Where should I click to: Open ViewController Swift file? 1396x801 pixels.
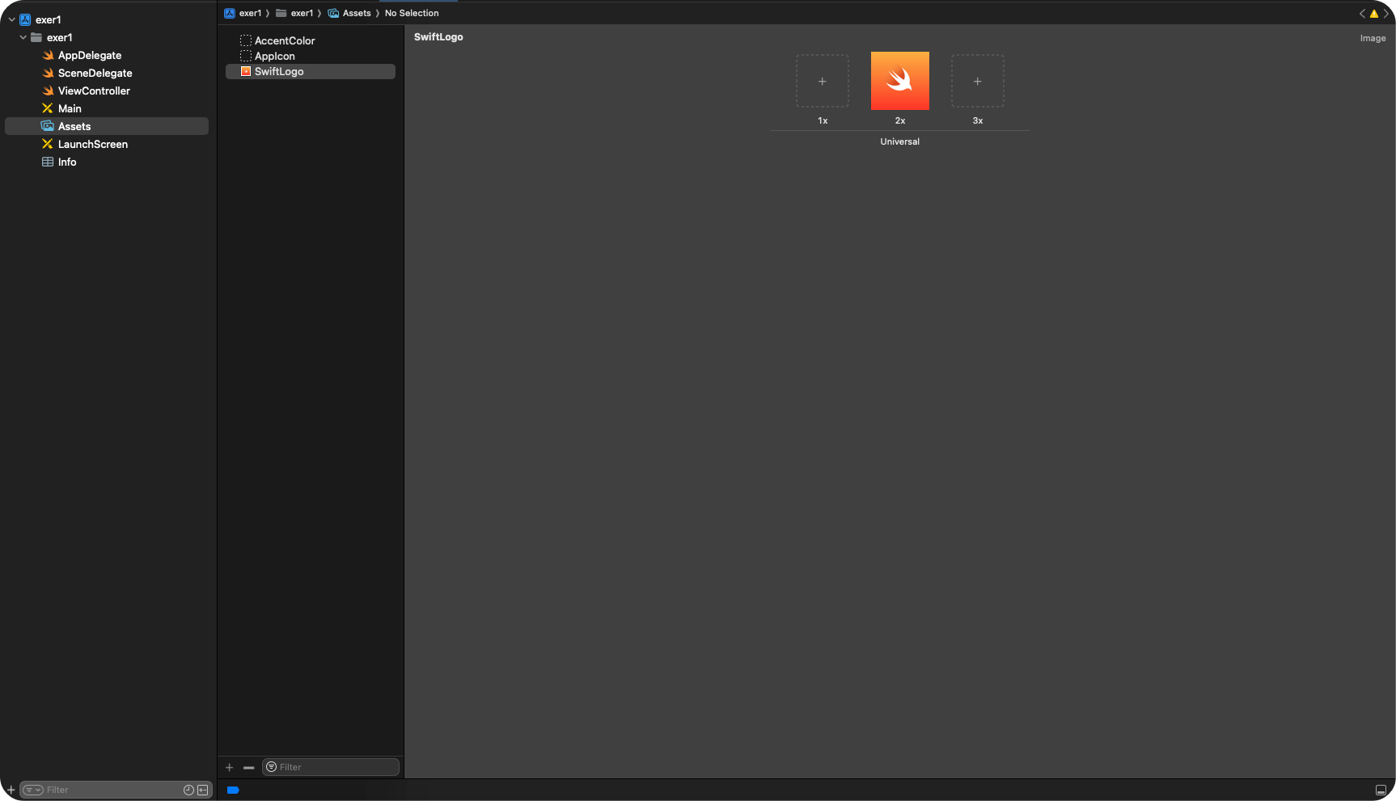(x=94, y=91)
